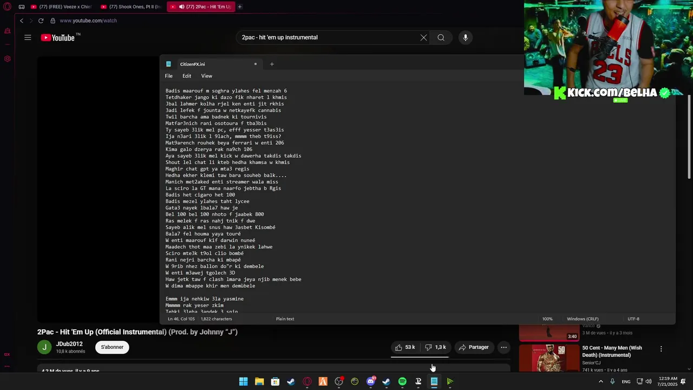Run YouTube search magnifier button
This screenshot has height=390, width=693.
(x=441, y=37)
